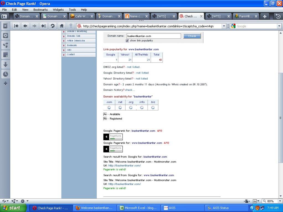Viewport: 283px width, 212px height.
Task: Click the show images status bar icon
Action: pyautogui.click(x=255, y=201)
